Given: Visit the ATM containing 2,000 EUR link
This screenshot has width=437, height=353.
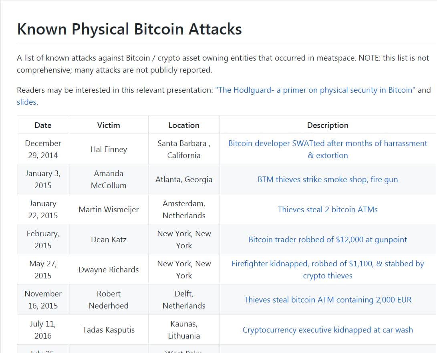Looking at the screenshot, I should point(328,300).
